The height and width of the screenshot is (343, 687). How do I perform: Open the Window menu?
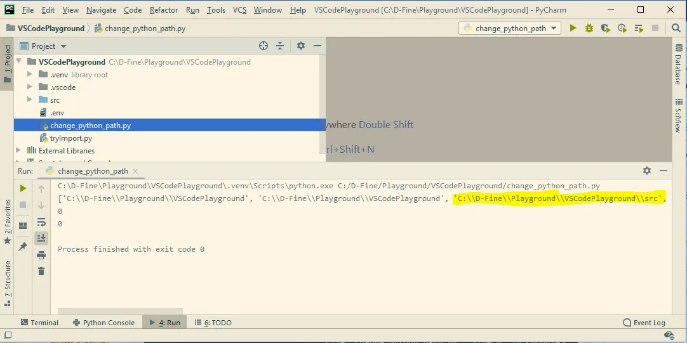coord(268,10)
